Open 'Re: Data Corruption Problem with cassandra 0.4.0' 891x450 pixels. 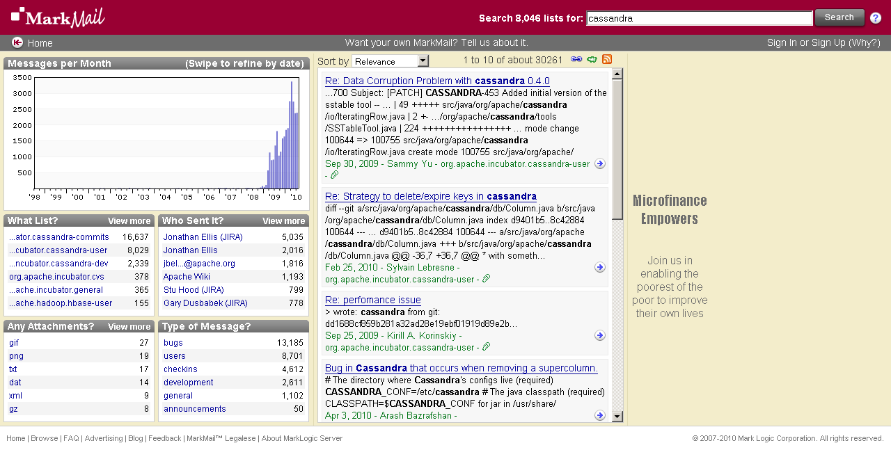[x=437, y=81]
